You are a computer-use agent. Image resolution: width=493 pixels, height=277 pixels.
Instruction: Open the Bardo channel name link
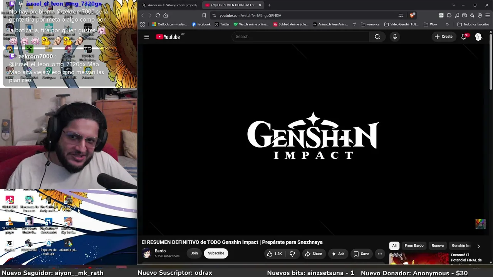click(160, 251)
